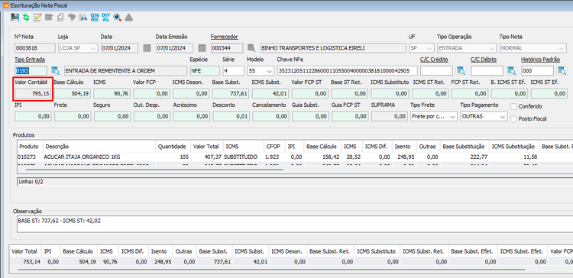Click the Isento total 248,95

click(160, 262)
